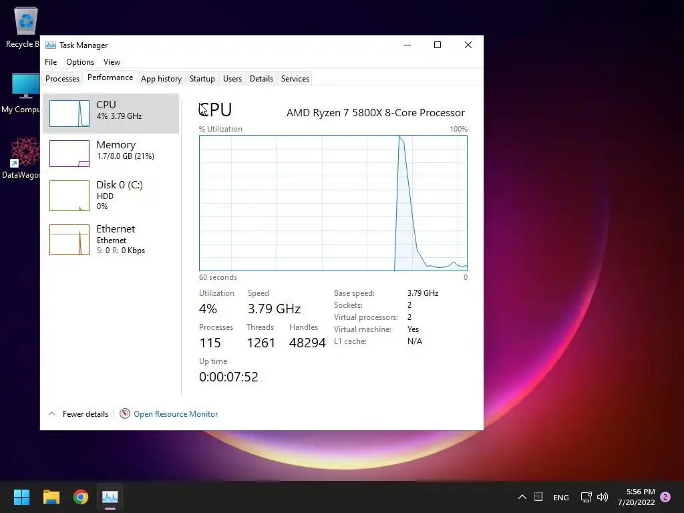Select the Performance tab
The image size is (684, 513).
[x=110, y=77]
